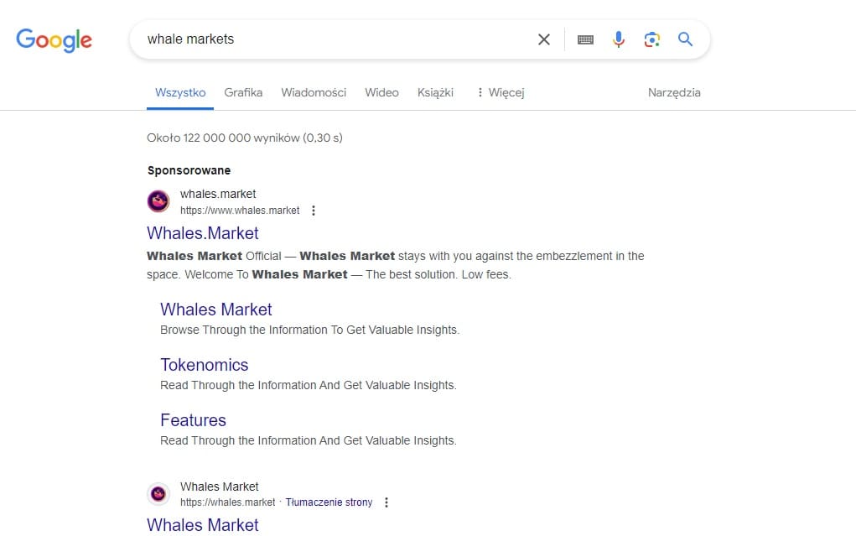Open options menu for organic result

[x=386, y=502]
